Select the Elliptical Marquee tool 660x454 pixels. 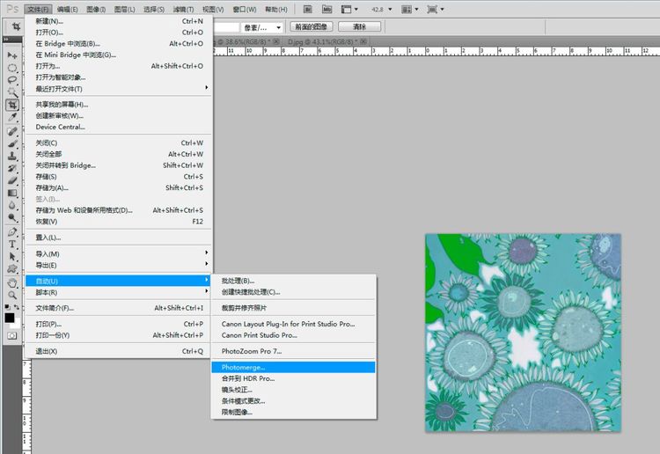(12, 68)
